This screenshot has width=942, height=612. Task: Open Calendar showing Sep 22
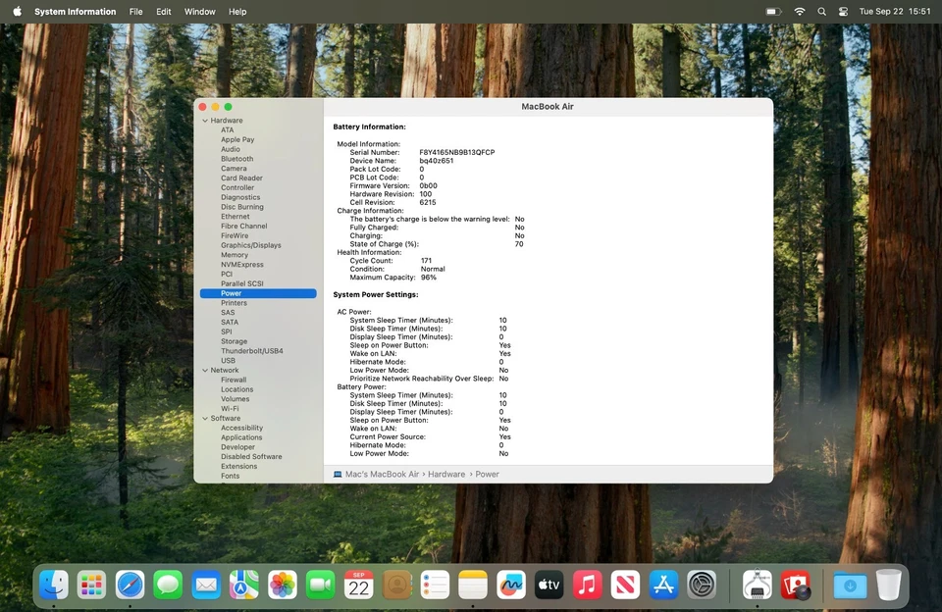[x=359, y=585]
